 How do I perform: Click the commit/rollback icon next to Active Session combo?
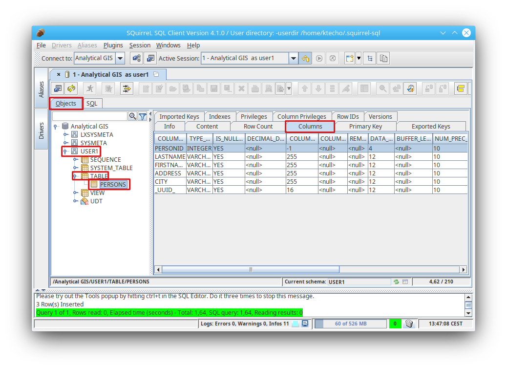click(306, 59)
